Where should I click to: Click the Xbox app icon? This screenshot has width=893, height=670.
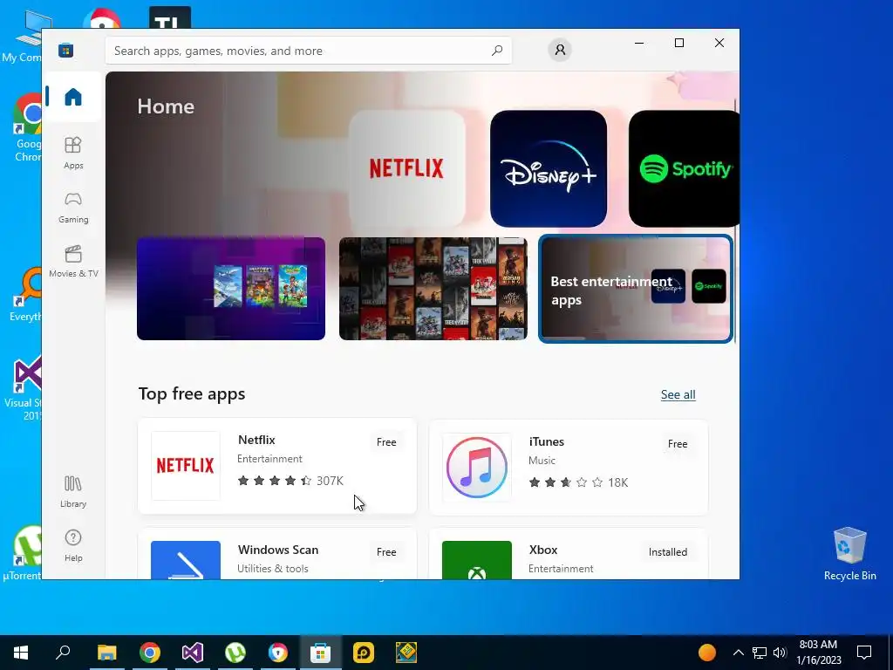pyautogui.click(x=477, y=560)
